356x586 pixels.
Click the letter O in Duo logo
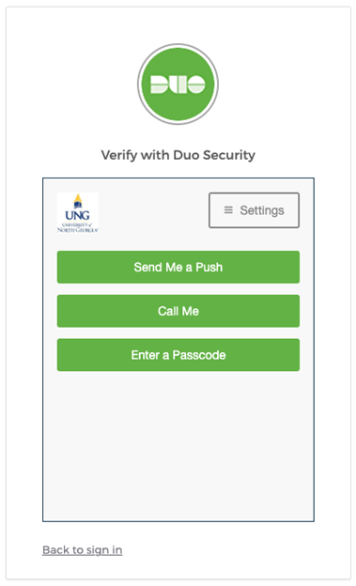[x=196, y=85]
